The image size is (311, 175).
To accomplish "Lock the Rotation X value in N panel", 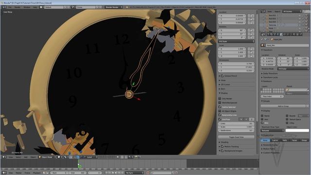I will 251,30.
